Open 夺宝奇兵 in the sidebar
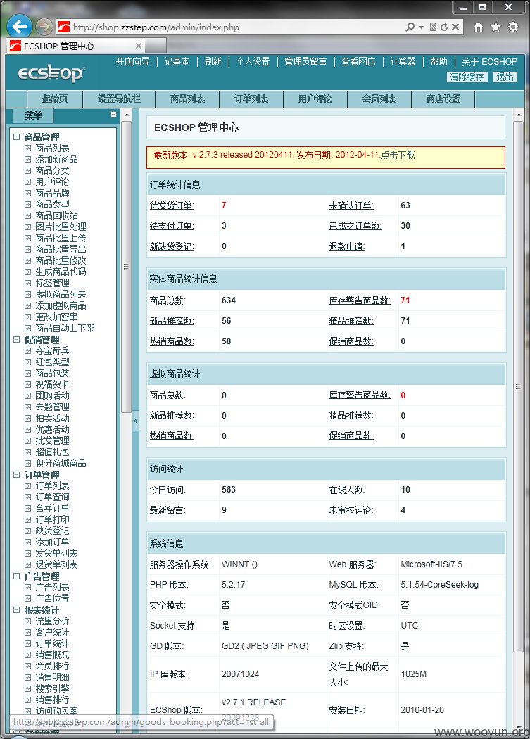This screenshot has width=530, height=739. [x=52, y=350]
